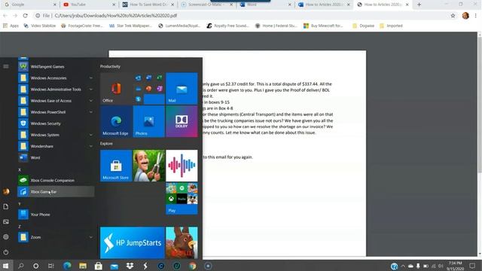The height and width of the screenshot is (271, 482).
Task: Jump to letter X section header
Action: (20, 169)
